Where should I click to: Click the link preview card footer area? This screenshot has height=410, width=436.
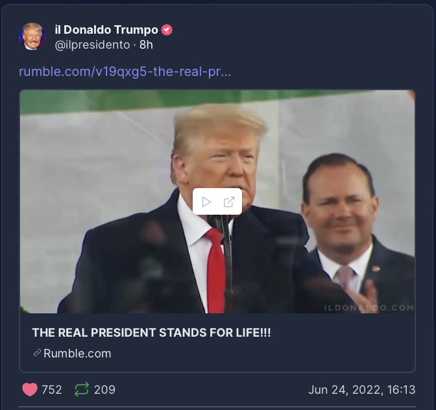coord(217,343)
